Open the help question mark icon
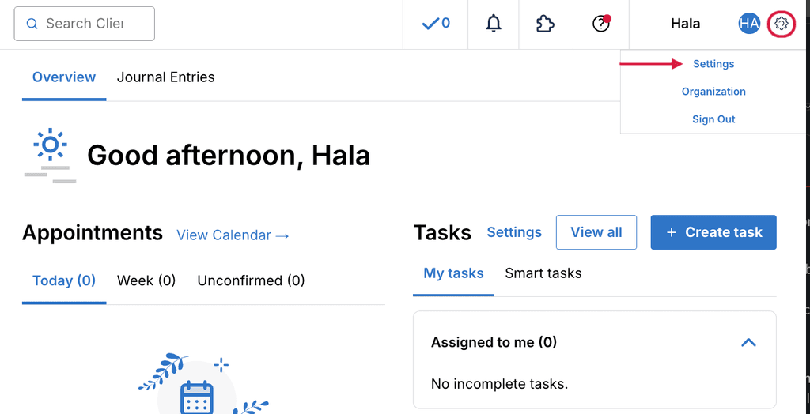Screen dimensions: 810x414 pos(601,24)
